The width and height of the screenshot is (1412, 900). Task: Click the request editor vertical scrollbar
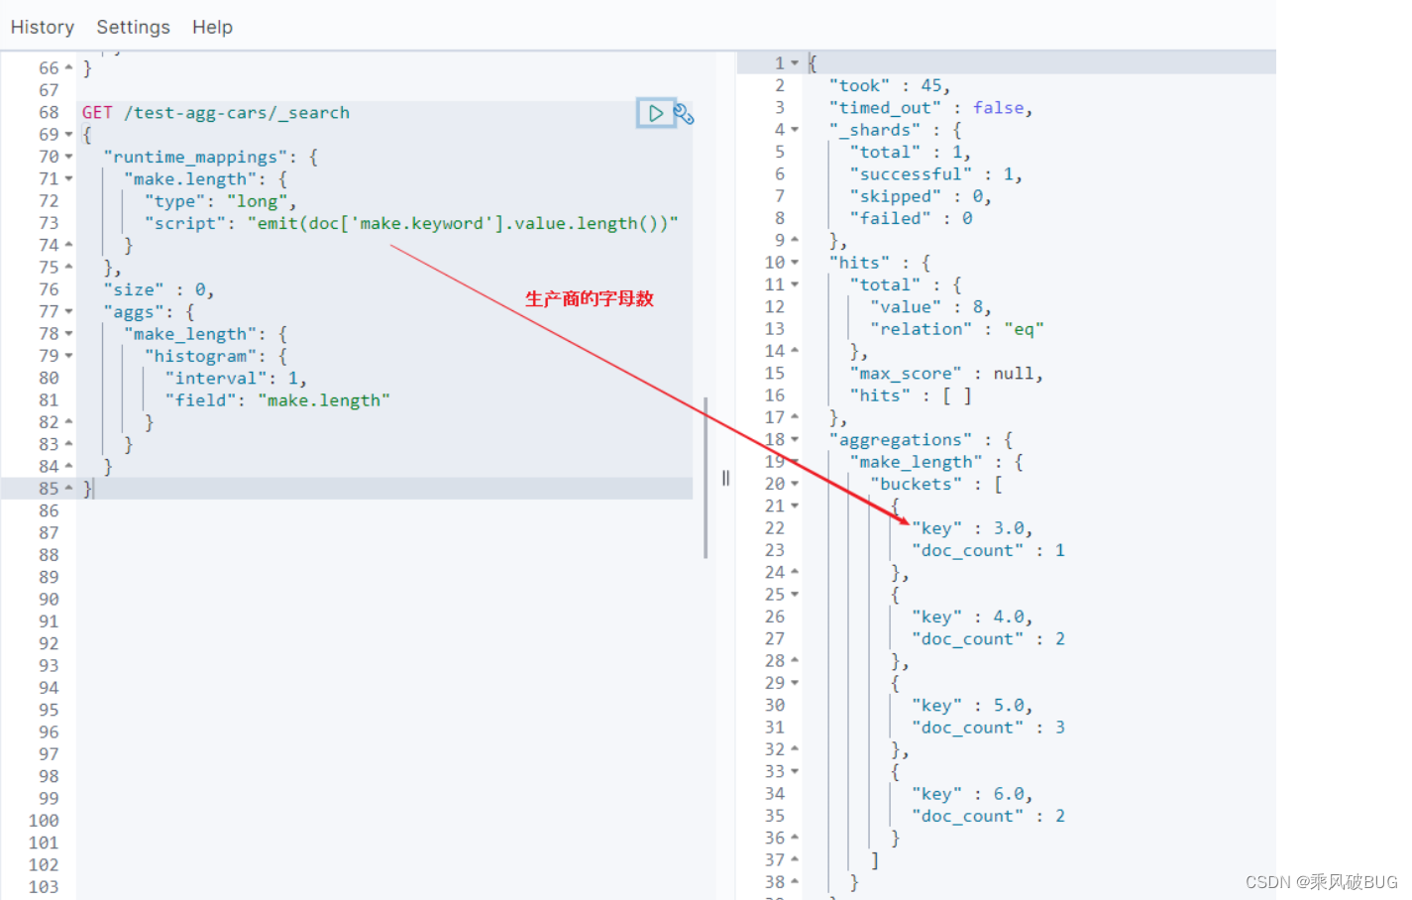[706, 478]
